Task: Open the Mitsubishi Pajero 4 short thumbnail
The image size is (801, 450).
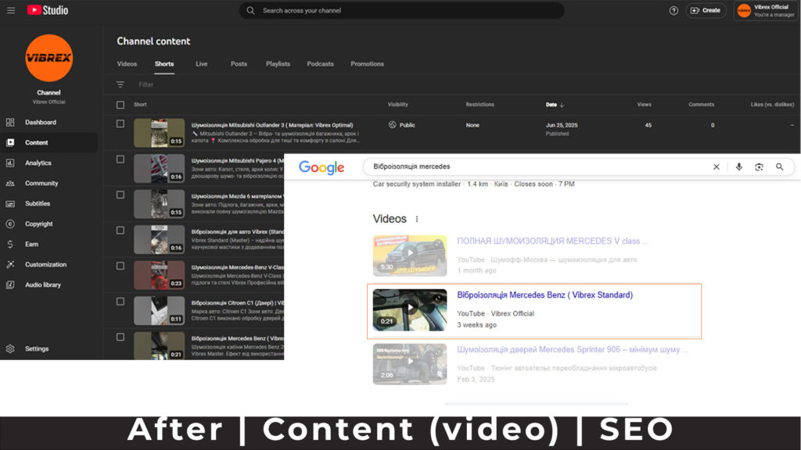Action: tap(160, 169)
